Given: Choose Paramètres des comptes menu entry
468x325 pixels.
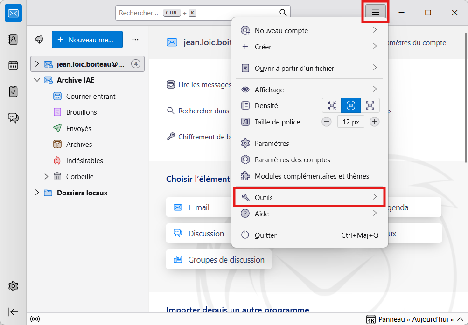Looking at the screenshot, I should (292, 160).
